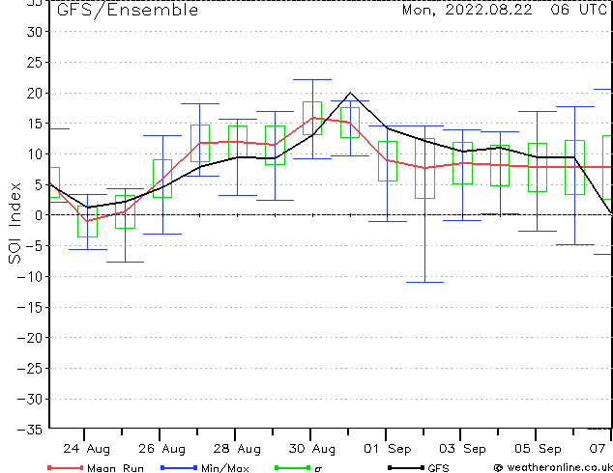Click the red Mean Run legend line swatch
The image size is (613, 473).
(66, 467)
